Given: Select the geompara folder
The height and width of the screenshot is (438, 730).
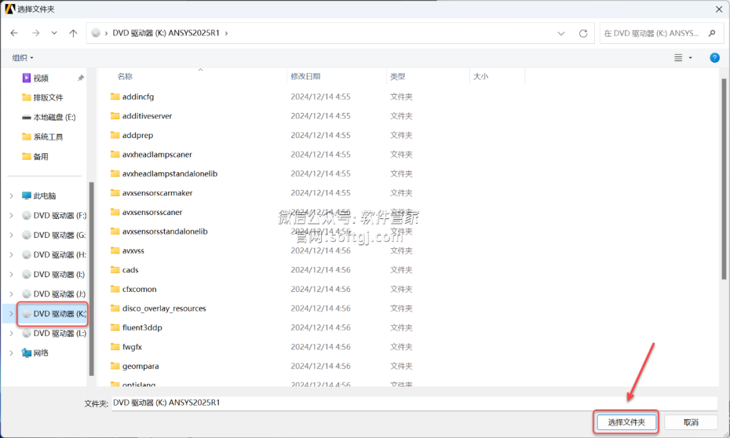Looking at the screenshot, I should (140, 366).
